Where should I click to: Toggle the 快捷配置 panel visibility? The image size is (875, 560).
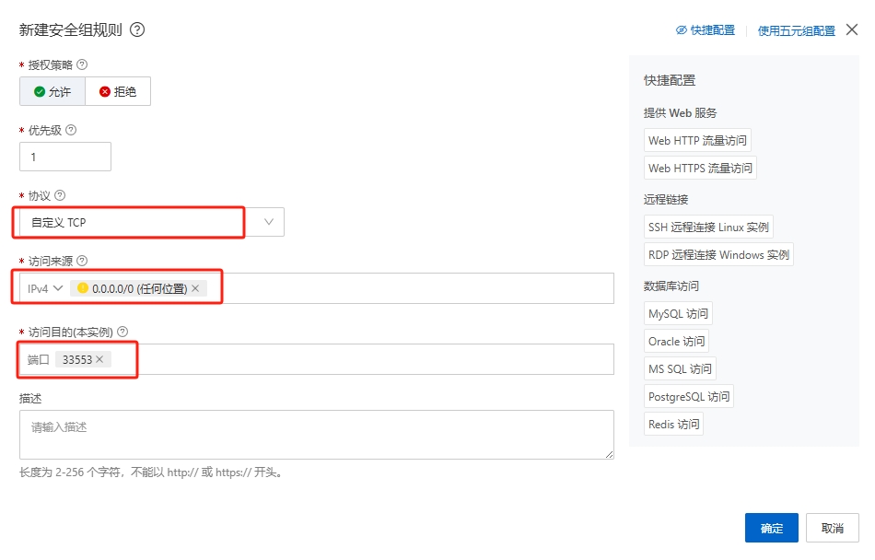(x=706, y=30)
